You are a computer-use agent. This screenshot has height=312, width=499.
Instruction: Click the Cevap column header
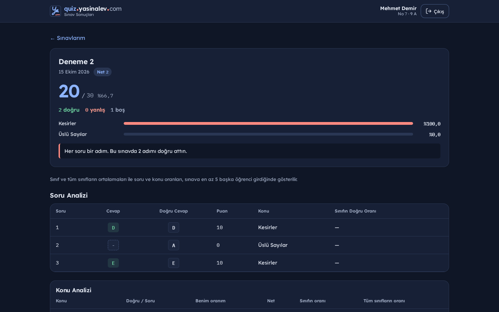tap(113, 211)
